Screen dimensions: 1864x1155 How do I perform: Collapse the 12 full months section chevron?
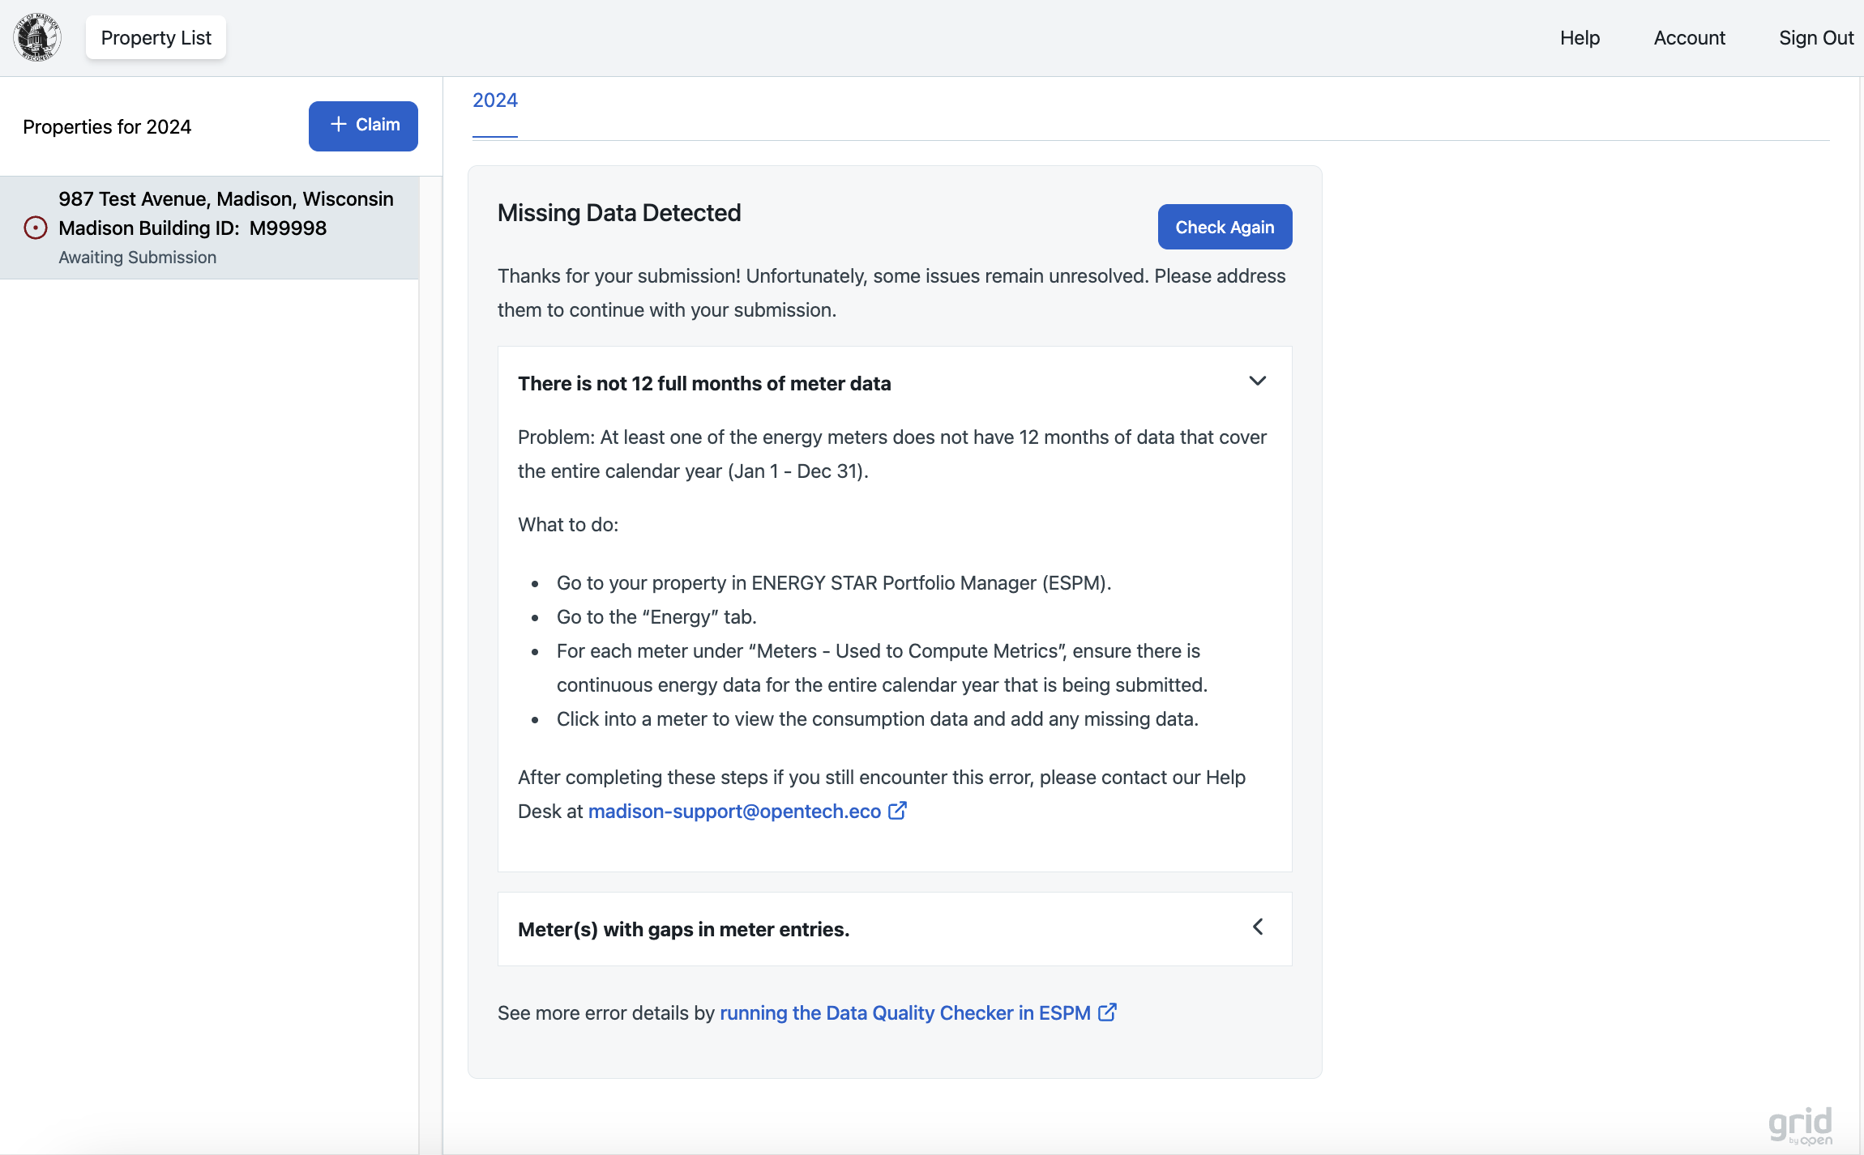[x=1257, y=381]
